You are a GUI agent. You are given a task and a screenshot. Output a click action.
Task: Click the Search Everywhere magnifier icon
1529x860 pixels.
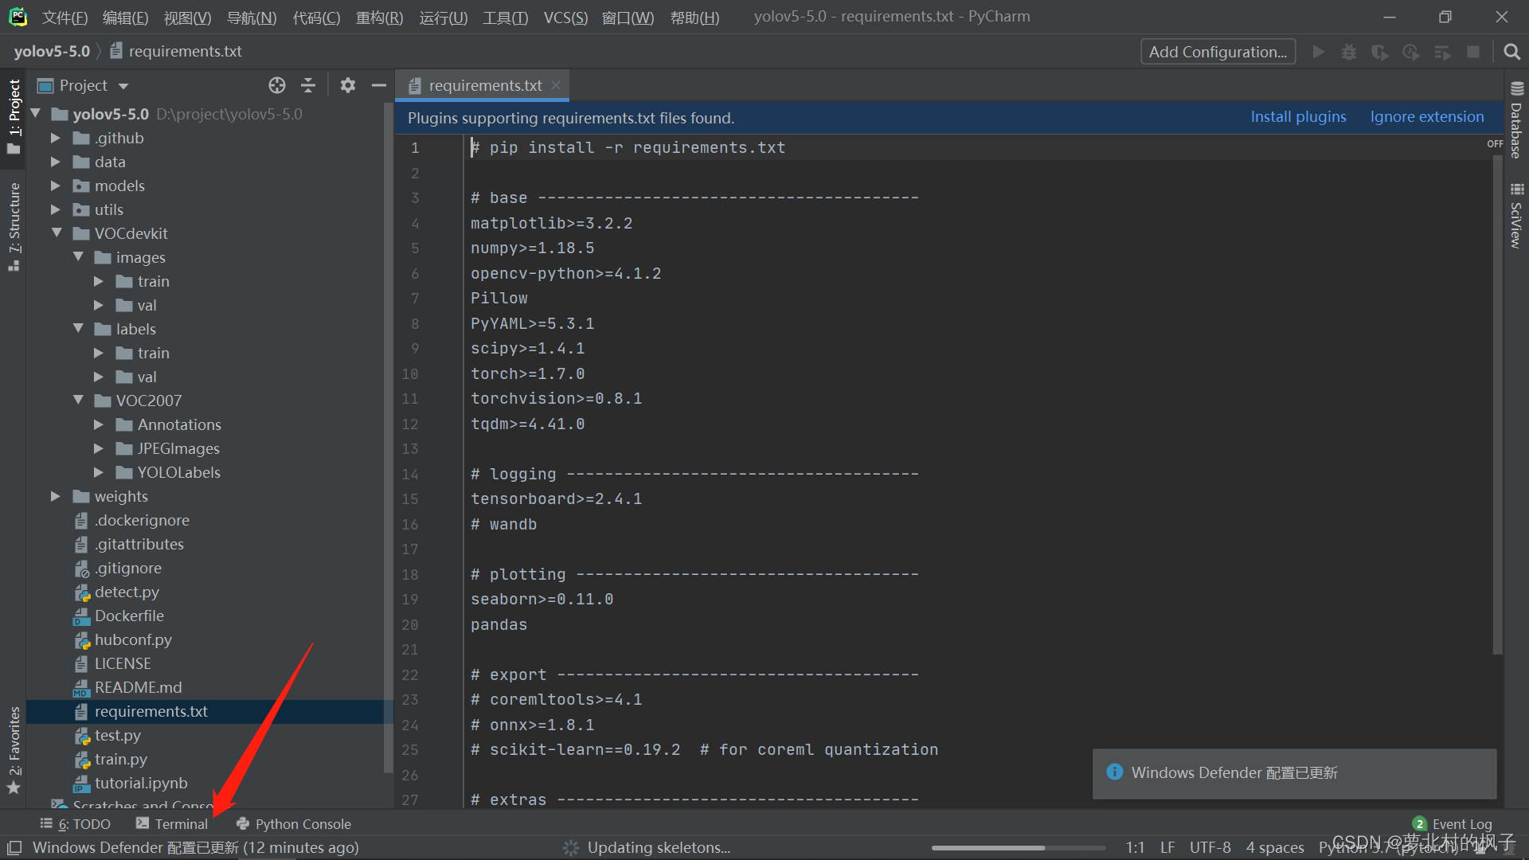(1511, 52)
